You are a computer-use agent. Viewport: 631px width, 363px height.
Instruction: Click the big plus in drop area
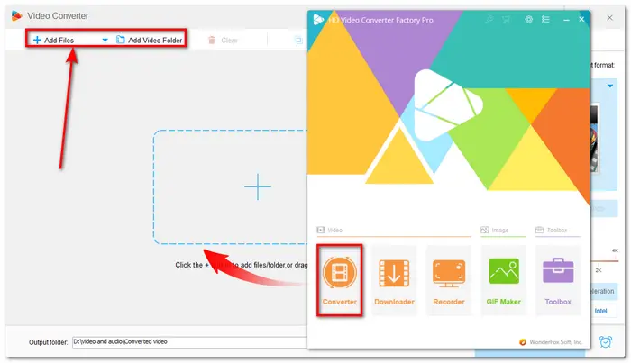click(x=258, y=187)
